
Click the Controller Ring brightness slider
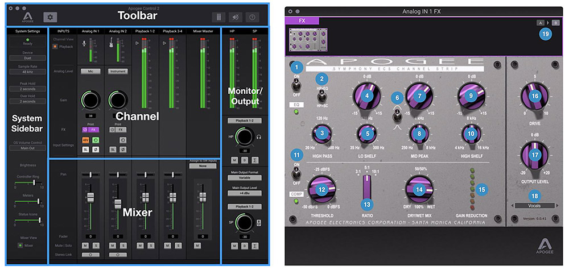point(27,184)
